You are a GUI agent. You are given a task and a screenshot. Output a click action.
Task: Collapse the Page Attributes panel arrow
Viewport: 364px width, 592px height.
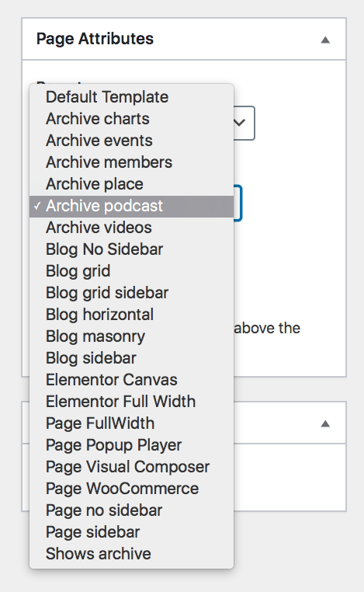pos(325,40)
